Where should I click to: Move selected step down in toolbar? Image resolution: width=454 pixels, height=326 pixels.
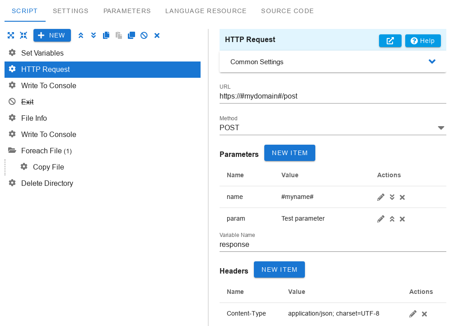94,35
